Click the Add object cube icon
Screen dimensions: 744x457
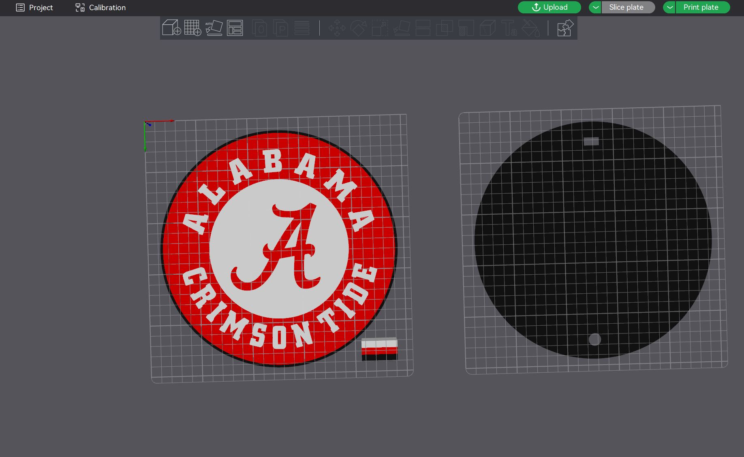pyautogui.click(x=171, y=28)
